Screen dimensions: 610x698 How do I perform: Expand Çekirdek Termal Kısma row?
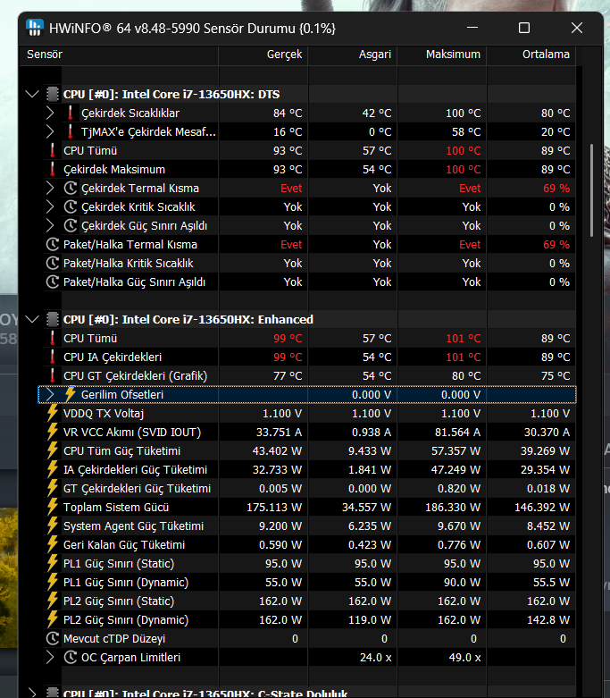click(50, 188)
